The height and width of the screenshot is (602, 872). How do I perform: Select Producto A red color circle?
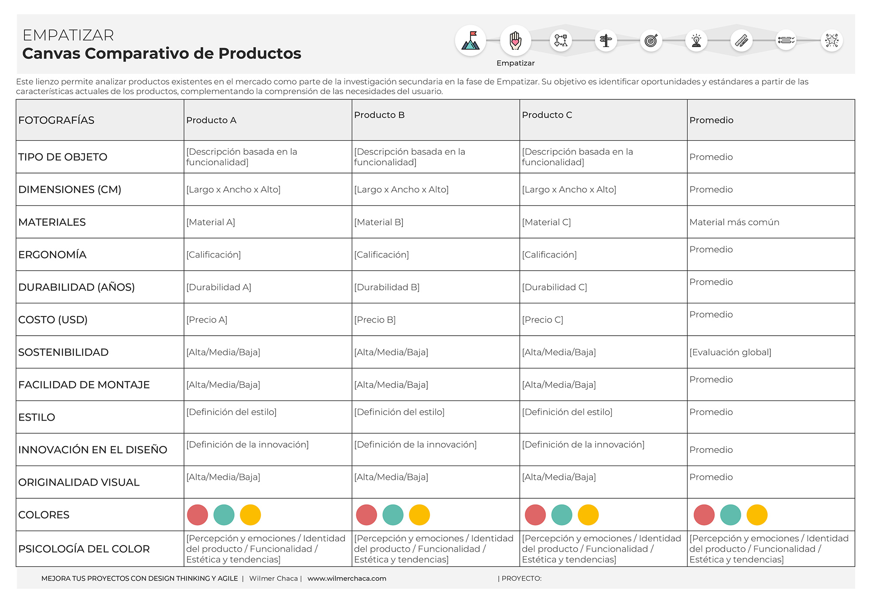(x=198, y=515)
